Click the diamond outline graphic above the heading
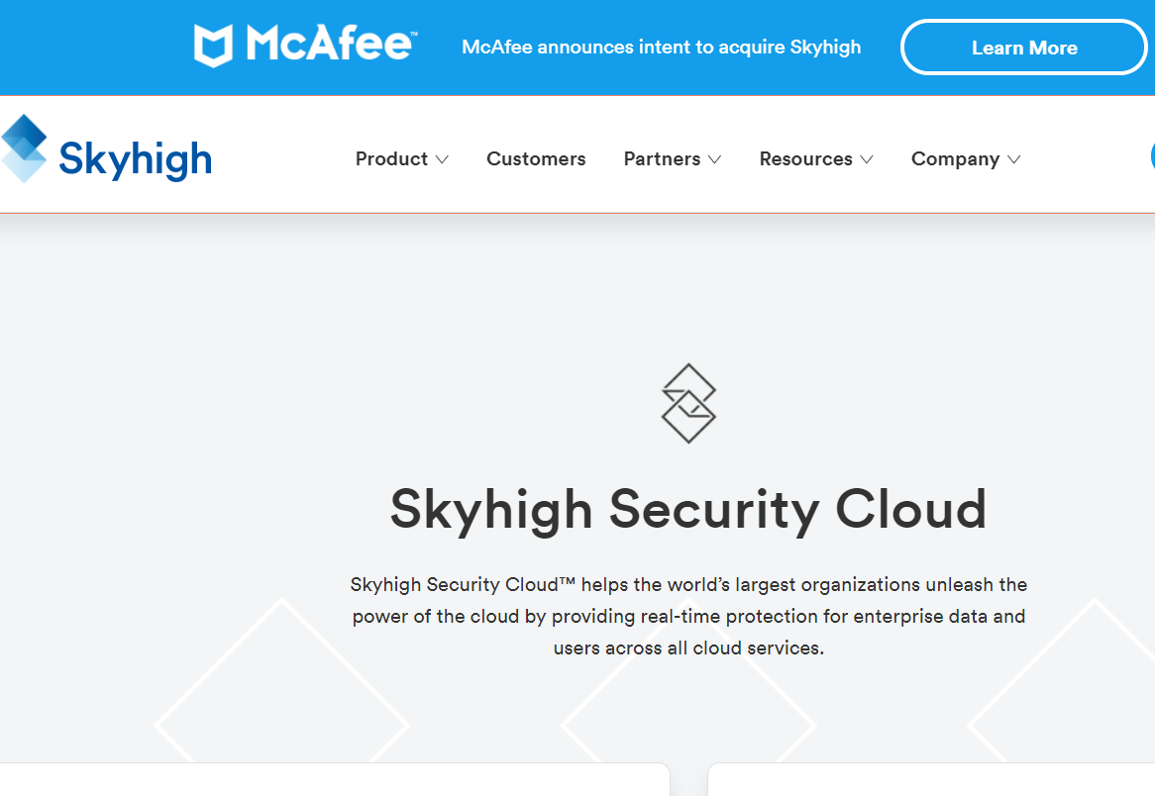This screenshot has width=1155, height=796. click(x=689, y=402)
